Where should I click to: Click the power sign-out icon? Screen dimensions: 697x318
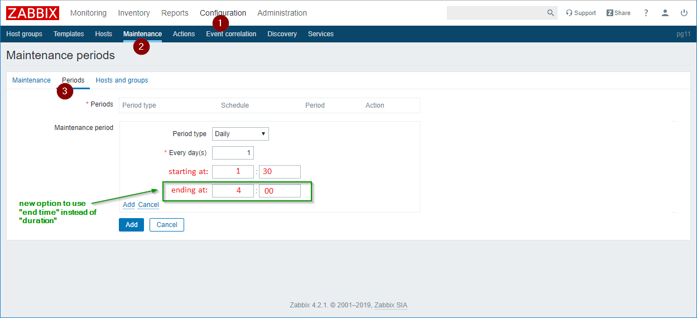point(684,13)
